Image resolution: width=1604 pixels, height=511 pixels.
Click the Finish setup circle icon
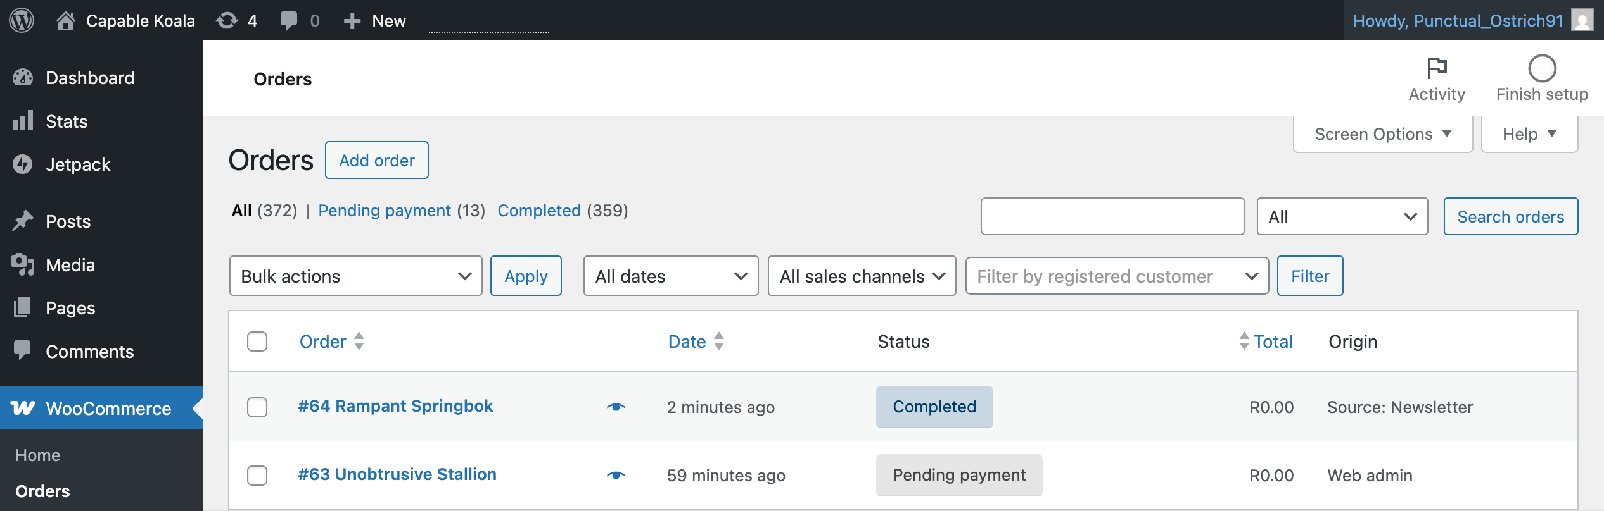click(1541, 68)
